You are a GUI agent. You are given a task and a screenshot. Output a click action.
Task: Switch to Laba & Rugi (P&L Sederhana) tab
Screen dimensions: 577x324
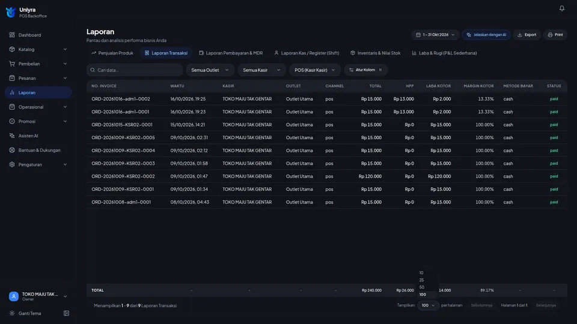pos(444,53)
